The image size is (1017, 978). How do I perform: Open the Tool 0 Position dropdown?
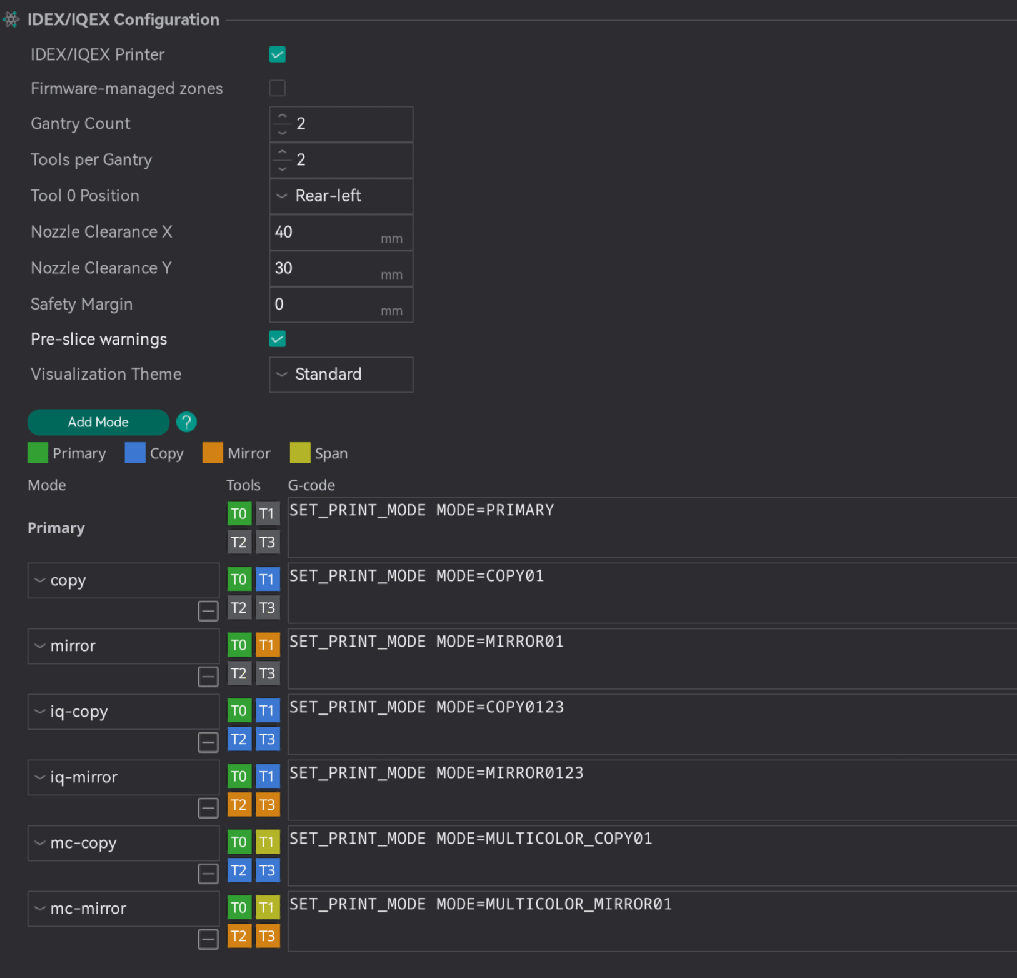coord(341,196)
